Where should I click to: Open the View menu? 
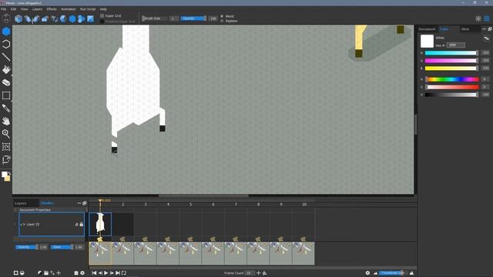[x=24, y=9]
